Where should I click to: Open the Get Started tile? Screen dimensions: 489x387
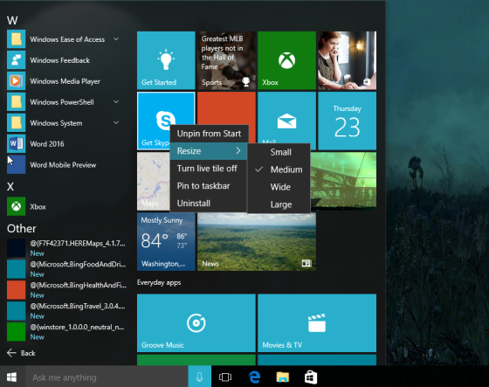click(166, 60)
